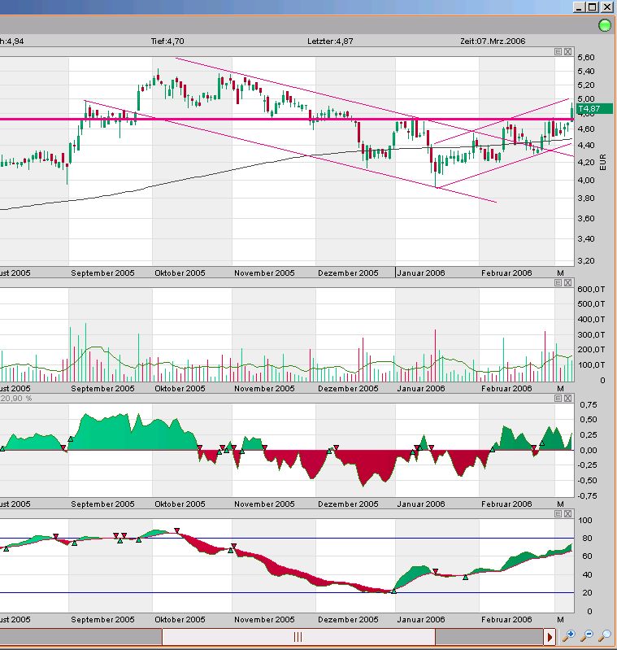Click the scrollbar right arrow button
Image resolution: width=617 pixels, height=650 pixels.
click(550, 637)
